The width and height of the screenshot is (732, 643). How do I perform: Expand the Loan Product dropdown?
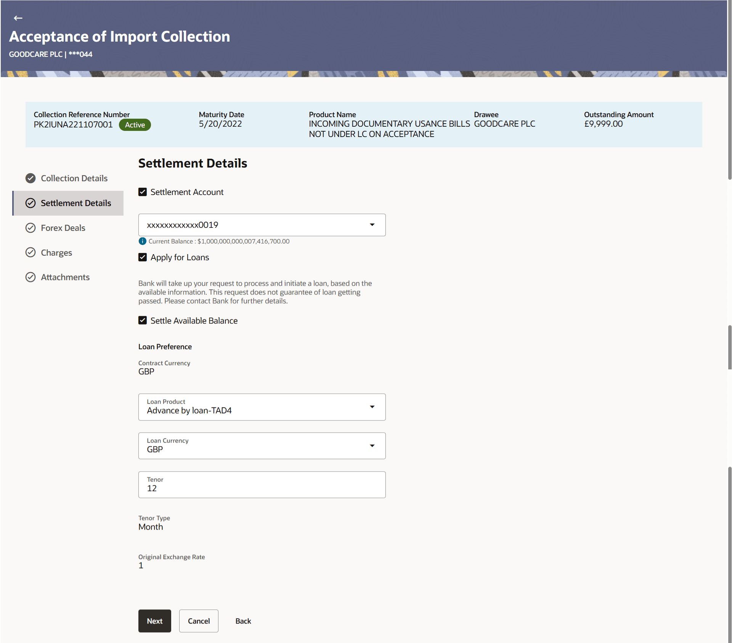pyautogui.click(x=262, y=407)
